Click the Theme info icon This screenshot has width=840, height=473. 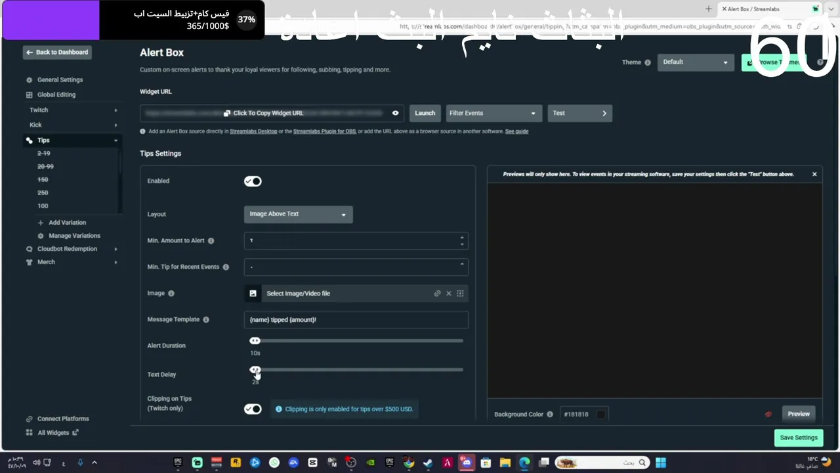click(x=647, y=62)
